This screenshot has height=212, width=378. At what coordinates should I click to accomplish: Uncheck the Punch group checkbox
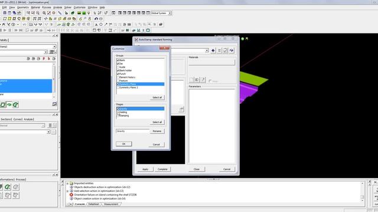118,74
